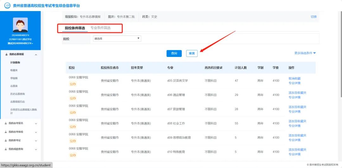Open 收藏夹 in the sidebar

[14, 70]
